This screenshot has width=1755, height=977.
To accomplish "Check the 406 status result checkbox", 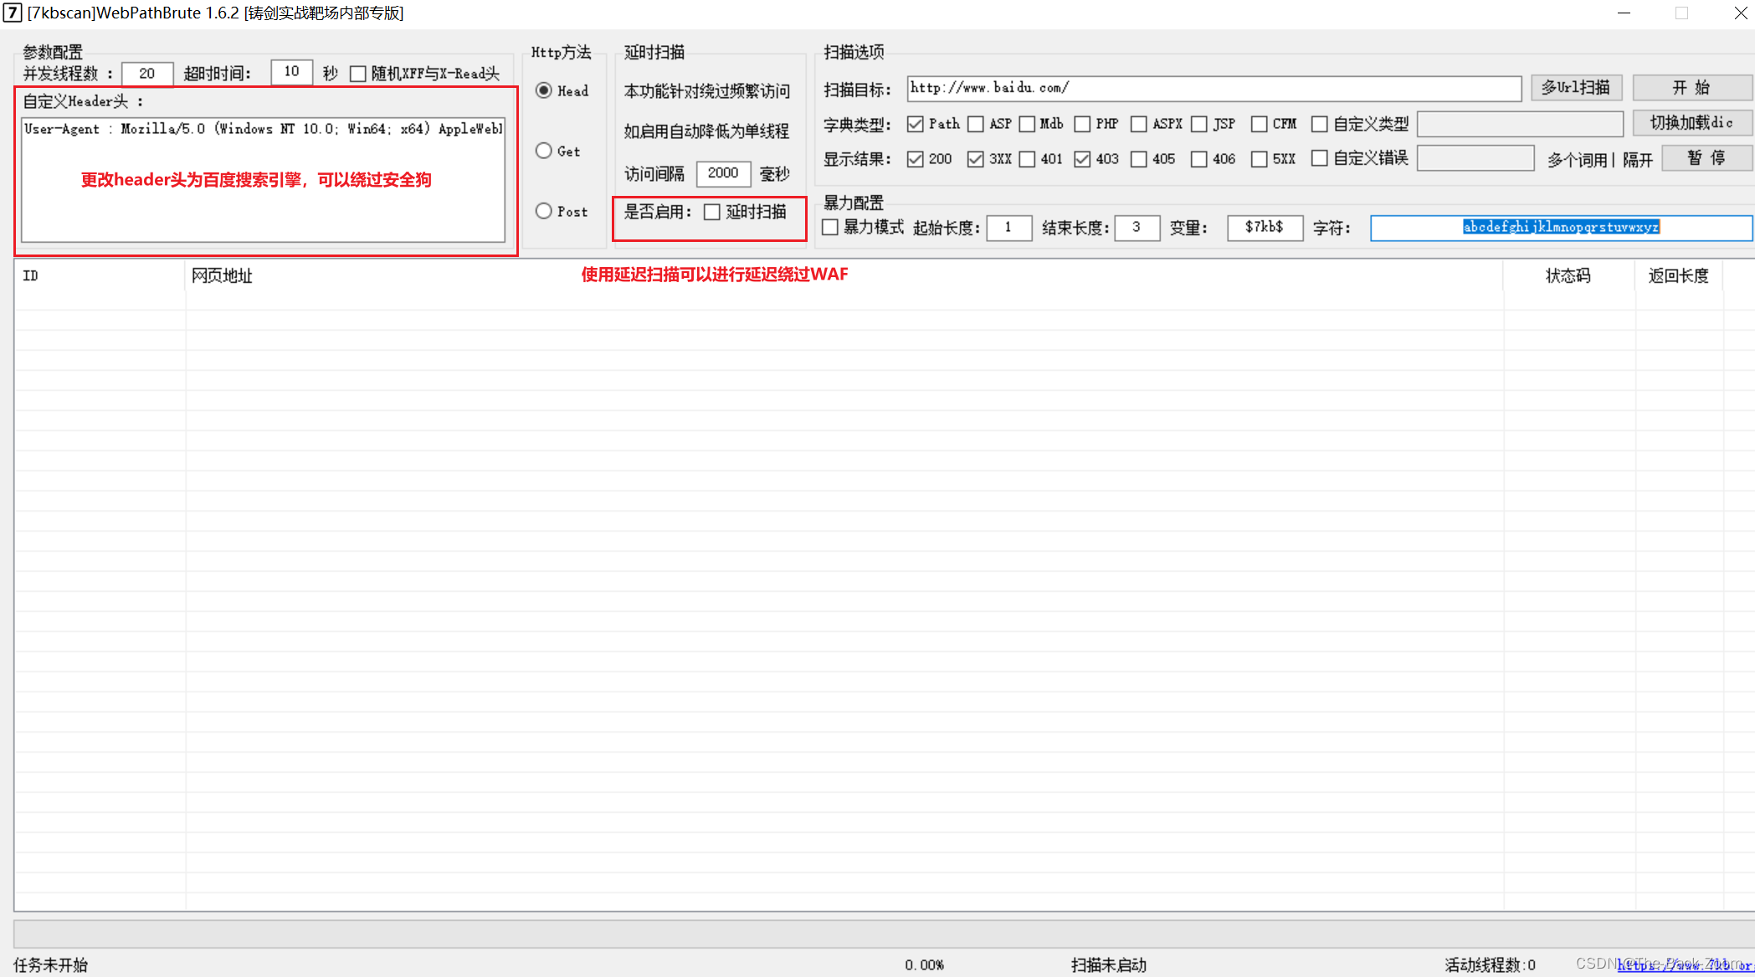I will tap(1199, 159).
